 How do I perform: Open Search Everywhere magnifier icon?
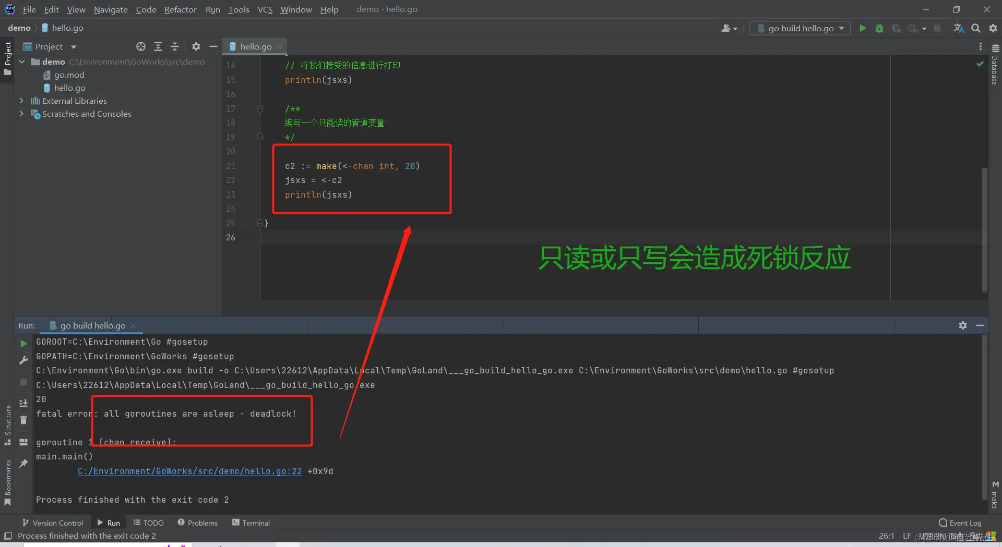tap(976, 28)
